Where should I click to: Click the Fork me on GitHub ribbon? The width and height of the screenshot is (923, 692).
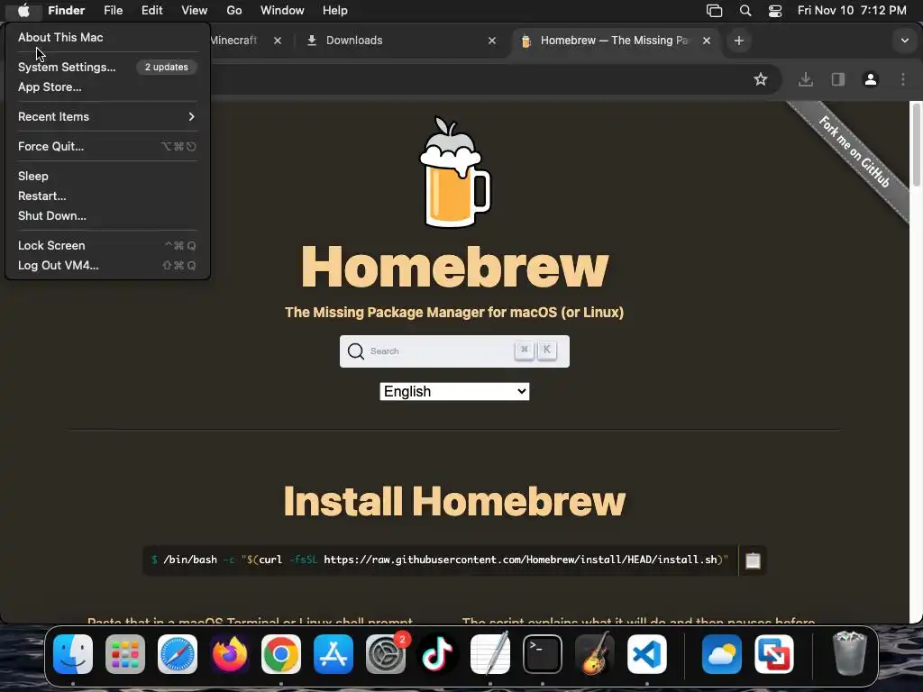pos(854,151)
